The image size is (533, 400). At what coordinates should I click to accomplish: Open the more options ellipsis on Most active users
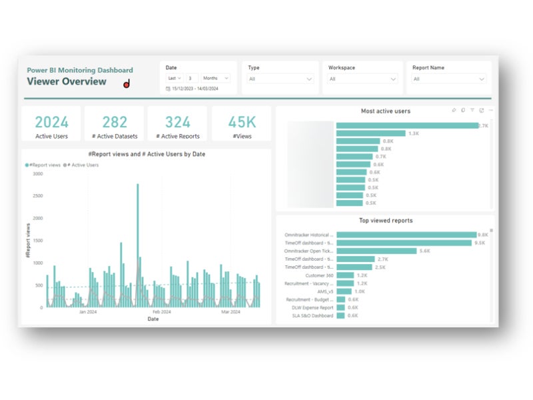coord(491,110)
